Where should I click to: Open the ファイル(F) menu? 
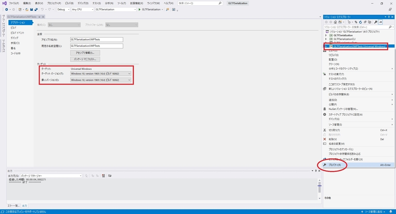(x=14, y=3)
